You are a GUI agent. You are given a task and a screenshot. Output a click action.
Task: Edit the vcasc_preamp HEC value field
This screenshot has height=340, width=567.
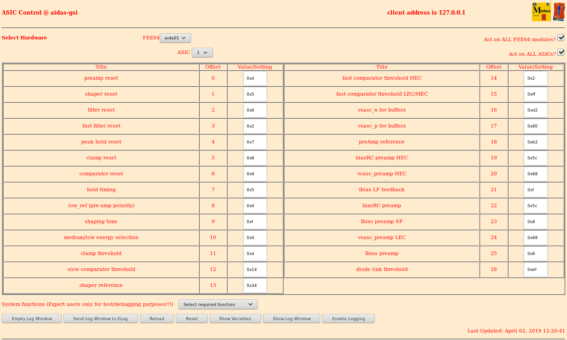click(x=535, y=174)
